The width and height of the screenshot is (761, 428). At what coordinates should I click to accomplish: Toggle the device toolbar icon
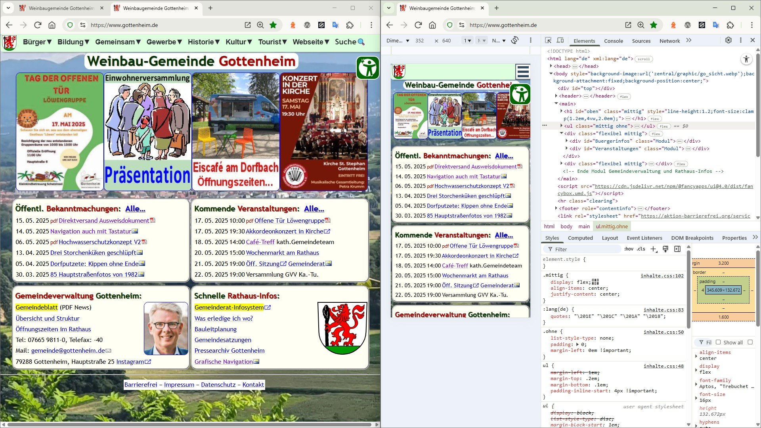pyautogui.click(x=560, y=40)
